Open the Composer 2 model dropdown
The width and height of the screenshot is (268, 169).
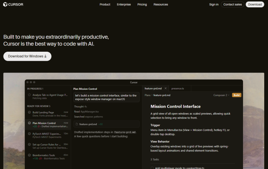click(x=221, y=95)
